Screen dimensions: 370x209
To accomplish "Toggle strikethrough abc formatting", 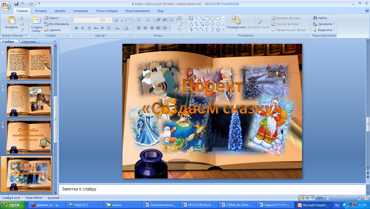I will pos(96,28).
